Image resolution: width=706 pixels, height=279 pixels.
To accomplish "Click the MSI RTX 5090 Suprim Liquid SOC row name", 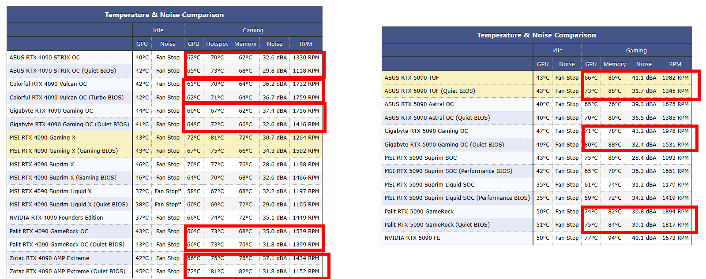I will [429, 184].
